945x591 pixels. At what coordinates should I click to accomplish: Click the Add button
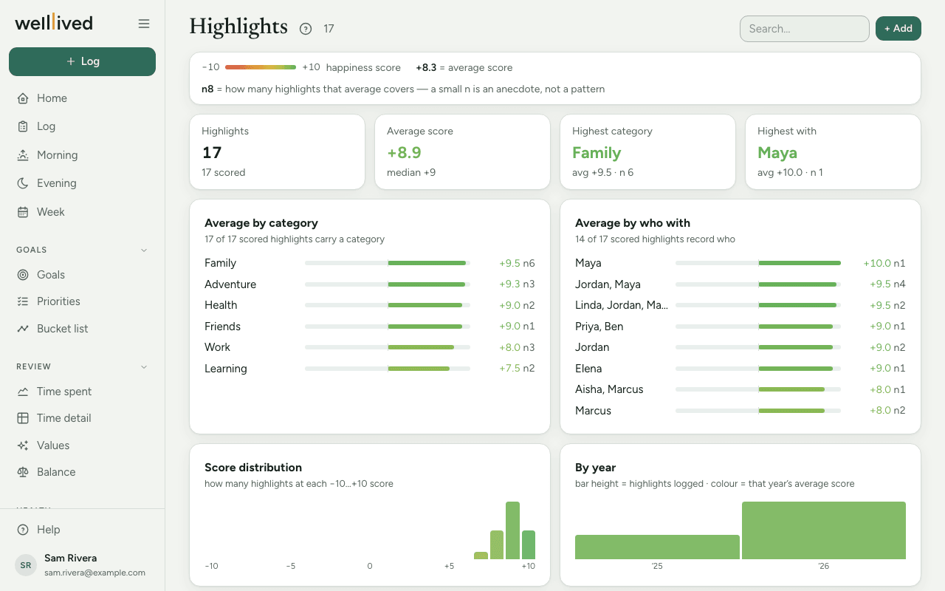(898, 29)
